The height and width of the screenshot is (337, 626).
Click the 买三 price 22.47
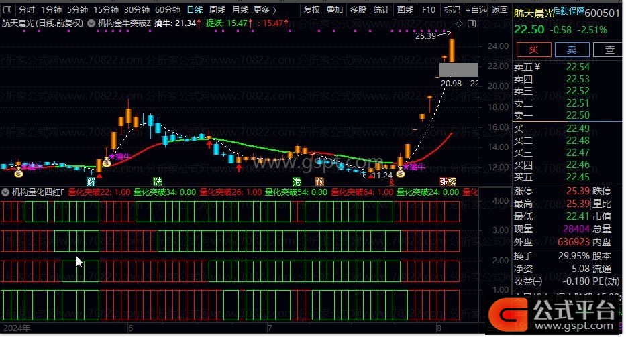click(578, 153)
